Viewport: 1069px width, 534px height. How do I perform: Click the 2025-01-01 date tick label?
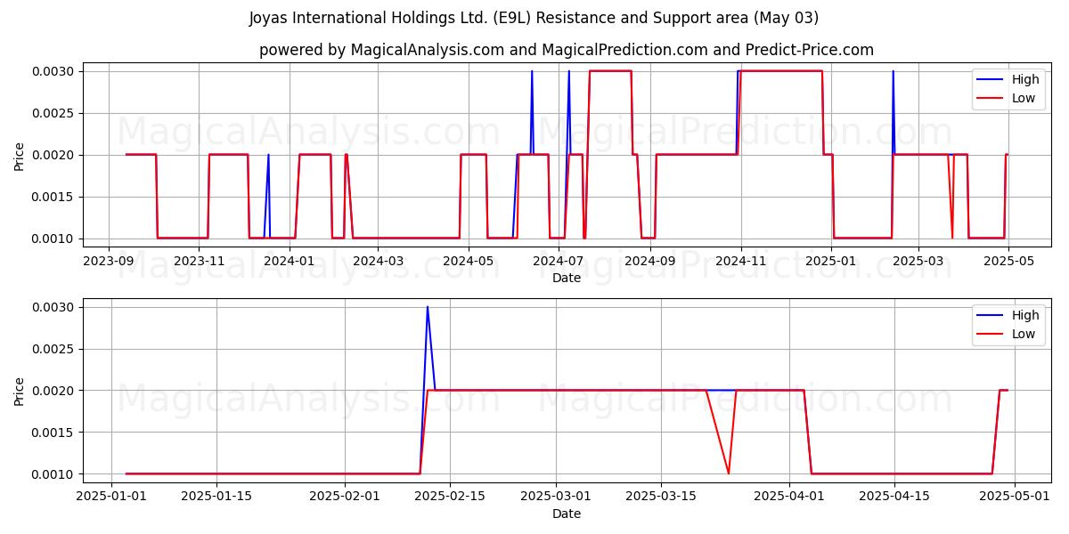[111, 497]
